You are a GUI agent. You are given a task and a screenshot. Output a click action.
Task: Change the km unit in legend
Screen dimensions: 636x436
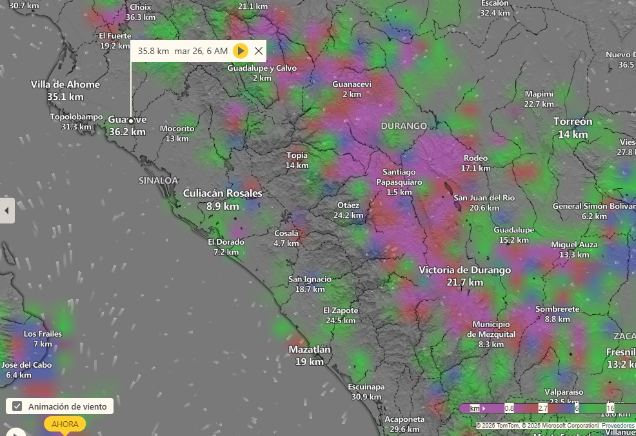click(x=477, y=408)
